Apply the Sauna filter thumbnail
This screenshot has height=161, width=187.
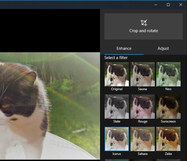pyautogui.click(x=142, y=74)
